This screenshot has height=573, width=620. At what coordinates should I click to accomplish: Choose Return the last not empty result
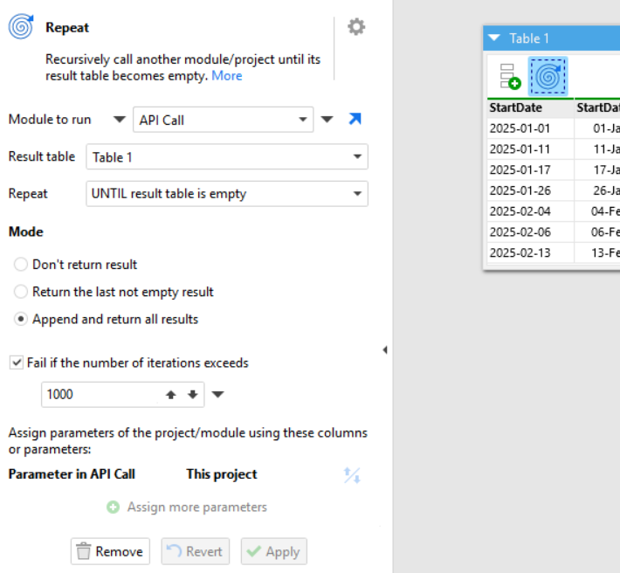(x=21, y=292)
